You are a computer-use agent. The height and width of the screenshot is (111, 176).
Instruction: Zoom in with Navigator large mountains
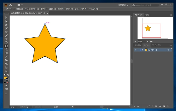click(151, 41)
